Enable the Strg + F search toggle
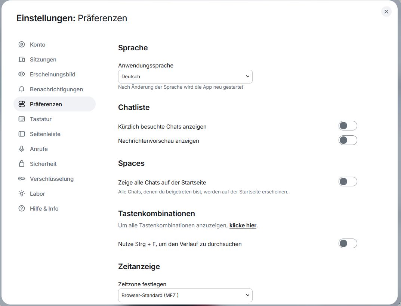Image resolution: width=401 pixels, height=306 pixels. pos(348,244)
